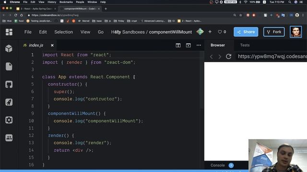The image size is (307, 172).
Task: Click the preview URL address field
Action: click(x=272, y=56)
